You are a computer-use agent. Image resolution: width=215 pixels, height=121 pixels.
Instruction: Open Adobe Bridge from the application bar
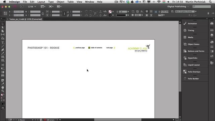pos(21,6)
